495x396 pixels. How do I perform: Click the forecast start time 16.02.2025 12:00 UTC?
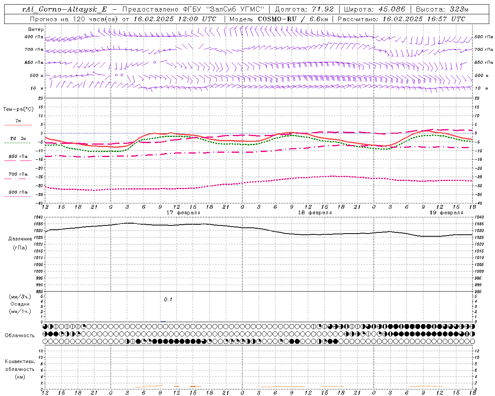[x=175, y=19]
